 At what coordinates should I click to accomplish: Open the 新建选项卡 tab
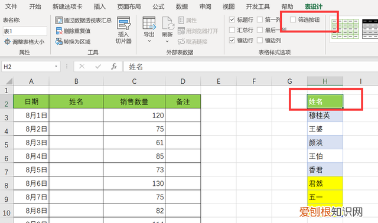point(67,6)
